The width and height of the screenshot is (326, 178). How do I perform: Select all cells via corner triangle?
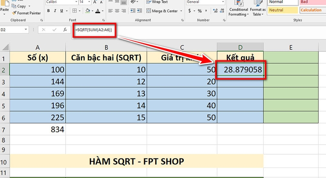click(x=5, y=47)
